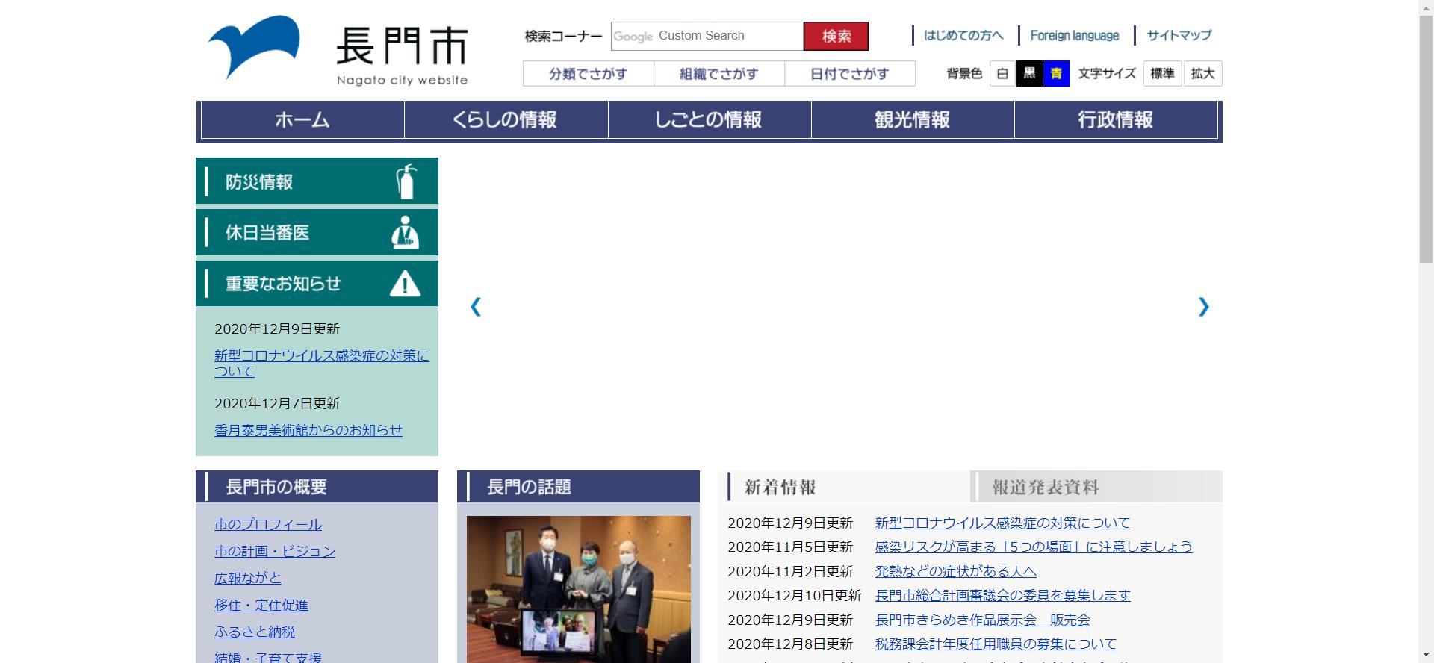Click the Google Custom Search input field

pyautogui.click(x=707, y=36)
